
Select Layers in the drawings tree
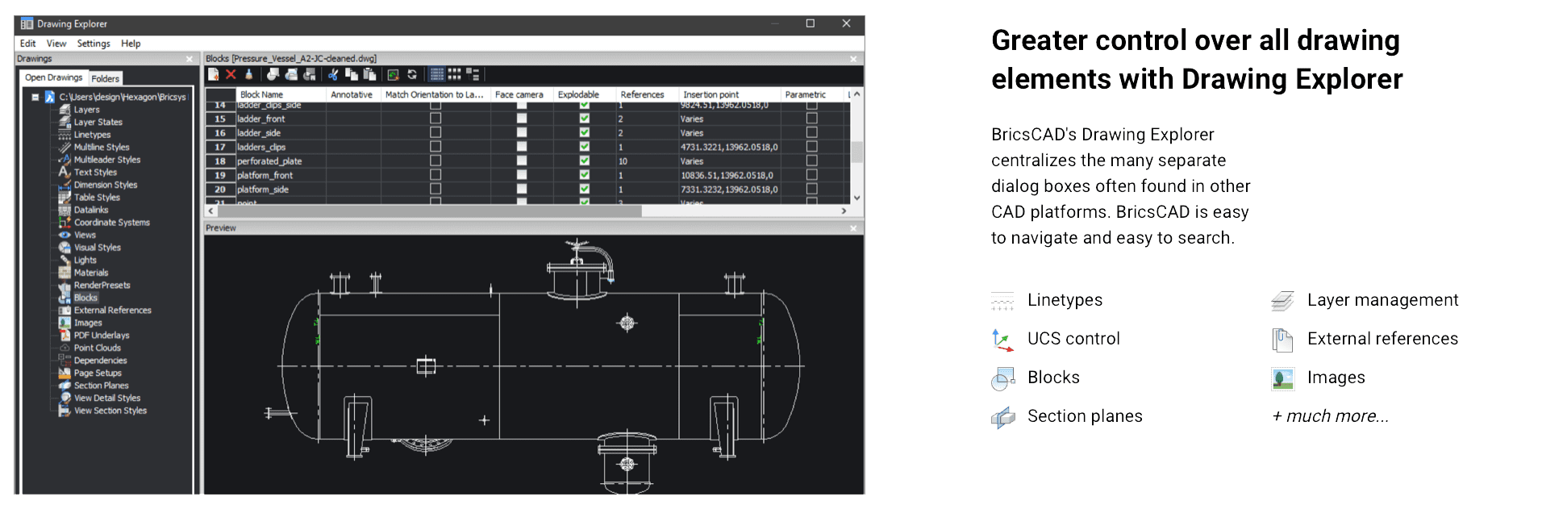coord(86,110)
